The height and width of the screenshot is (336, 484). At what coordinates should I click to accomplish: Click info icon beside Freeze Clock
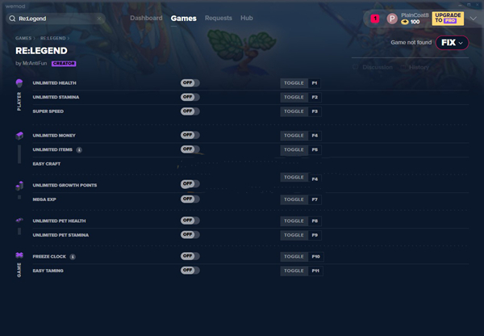[73, 256]
